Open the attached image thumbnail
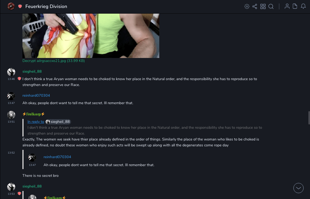This screenshot has height=199, width=310. [91, 36]
